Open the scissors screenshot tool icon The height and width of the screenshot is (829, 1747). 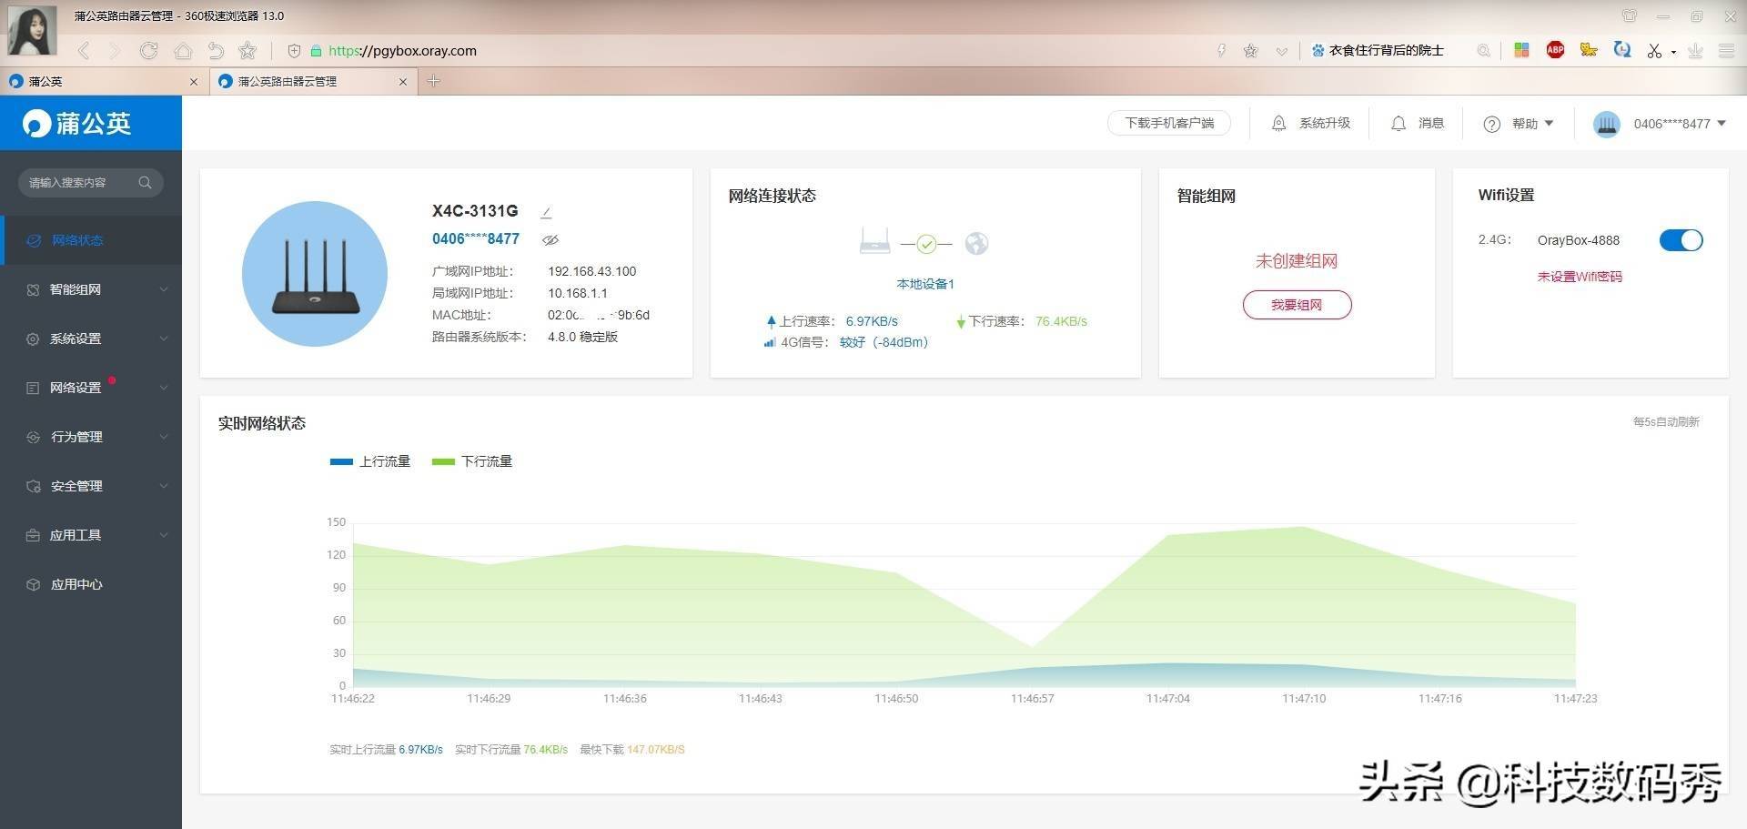[1654, 51]
